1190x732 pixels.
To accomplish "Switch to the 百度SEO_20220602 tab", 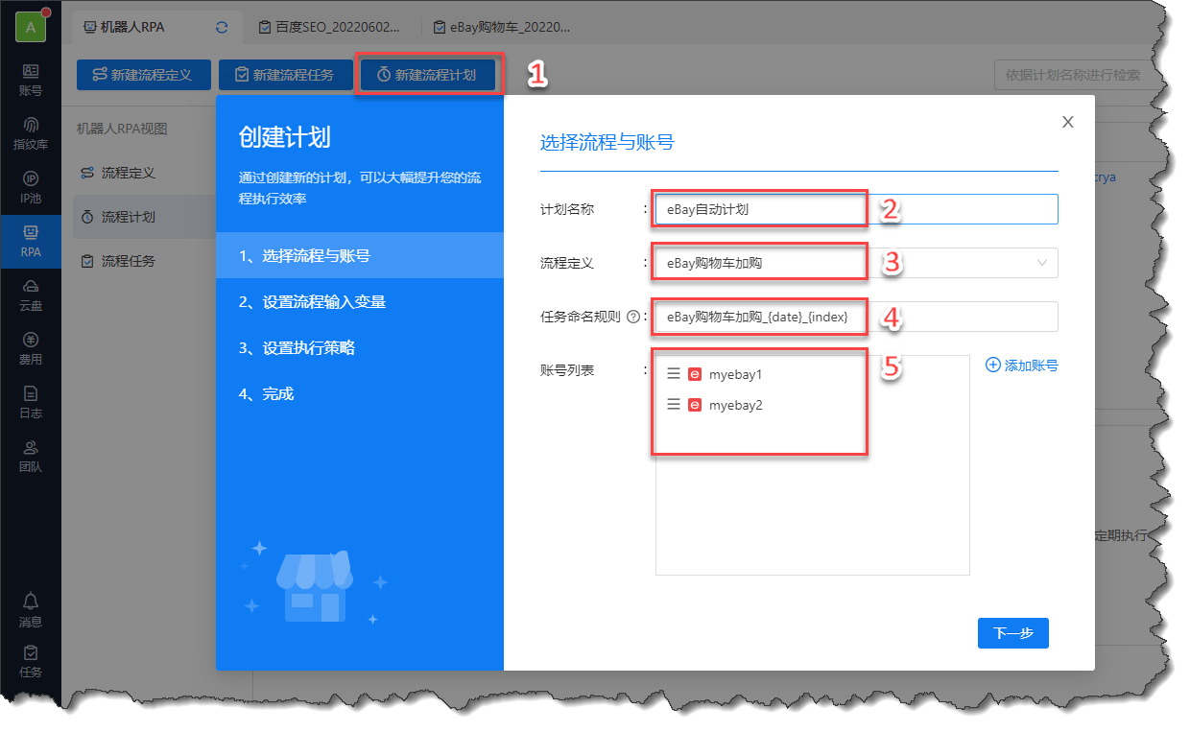I will pyautogui.click(x=329, y=28).
